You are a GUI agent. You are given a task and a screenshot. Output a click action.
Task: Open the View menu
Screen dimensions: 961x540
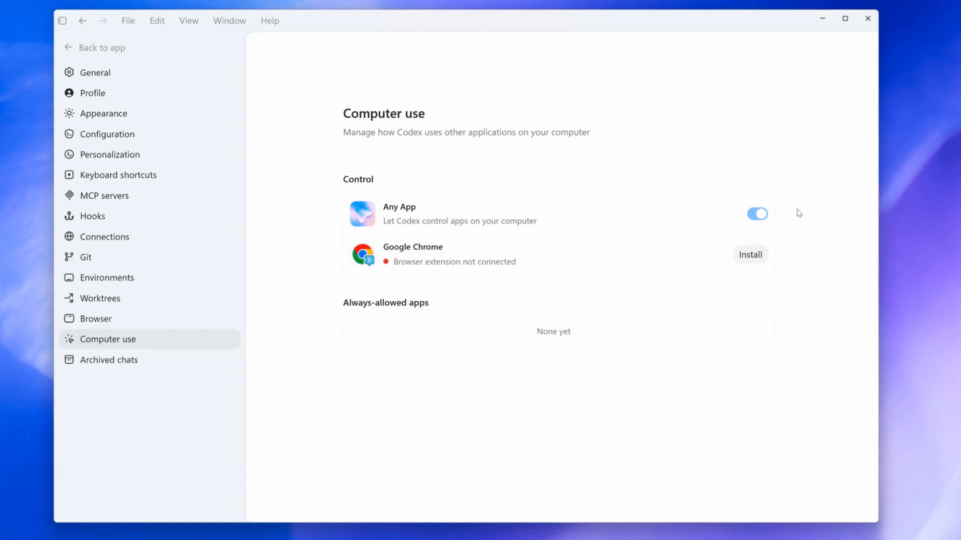(189, 20)
